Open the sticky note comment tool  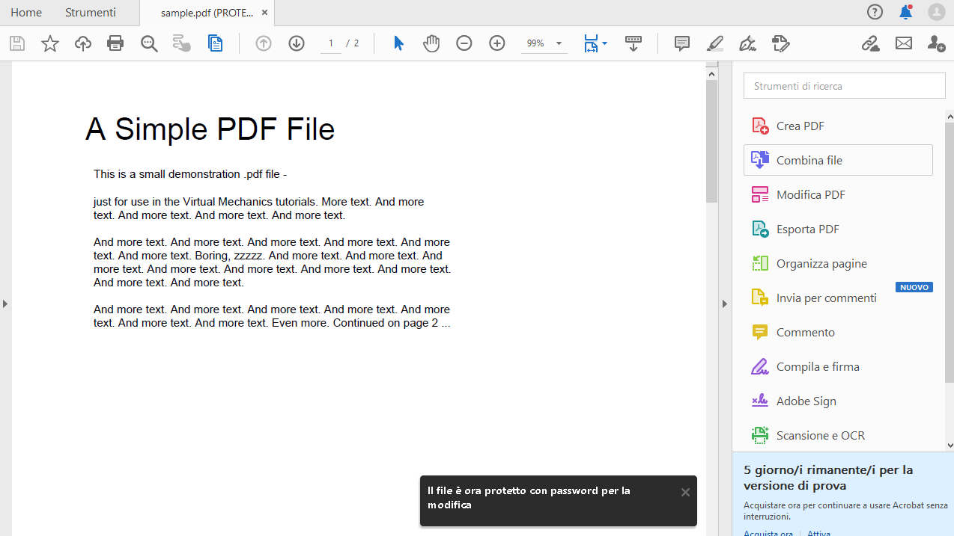pyautogui.click(x=681, y=43)
